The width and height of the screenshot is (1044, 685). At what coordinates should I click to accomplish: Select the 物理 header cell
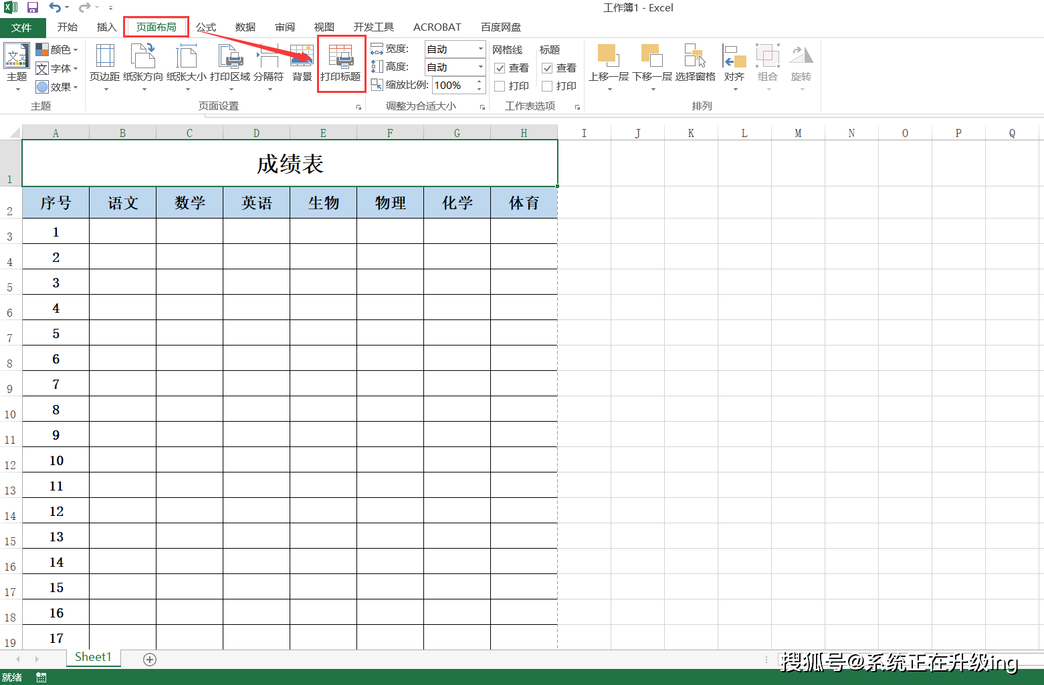tap(391, 202)
